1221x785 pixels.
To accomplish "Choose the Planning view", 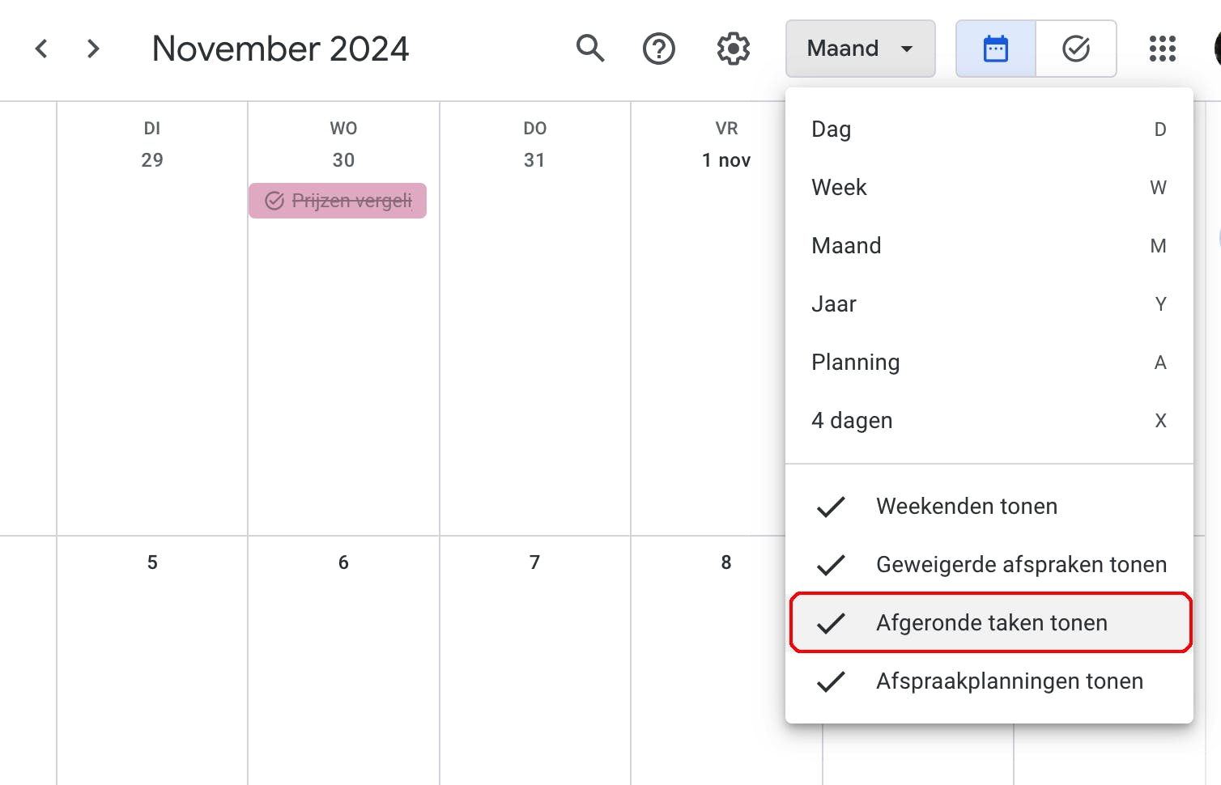I will (x=989, y=363).
